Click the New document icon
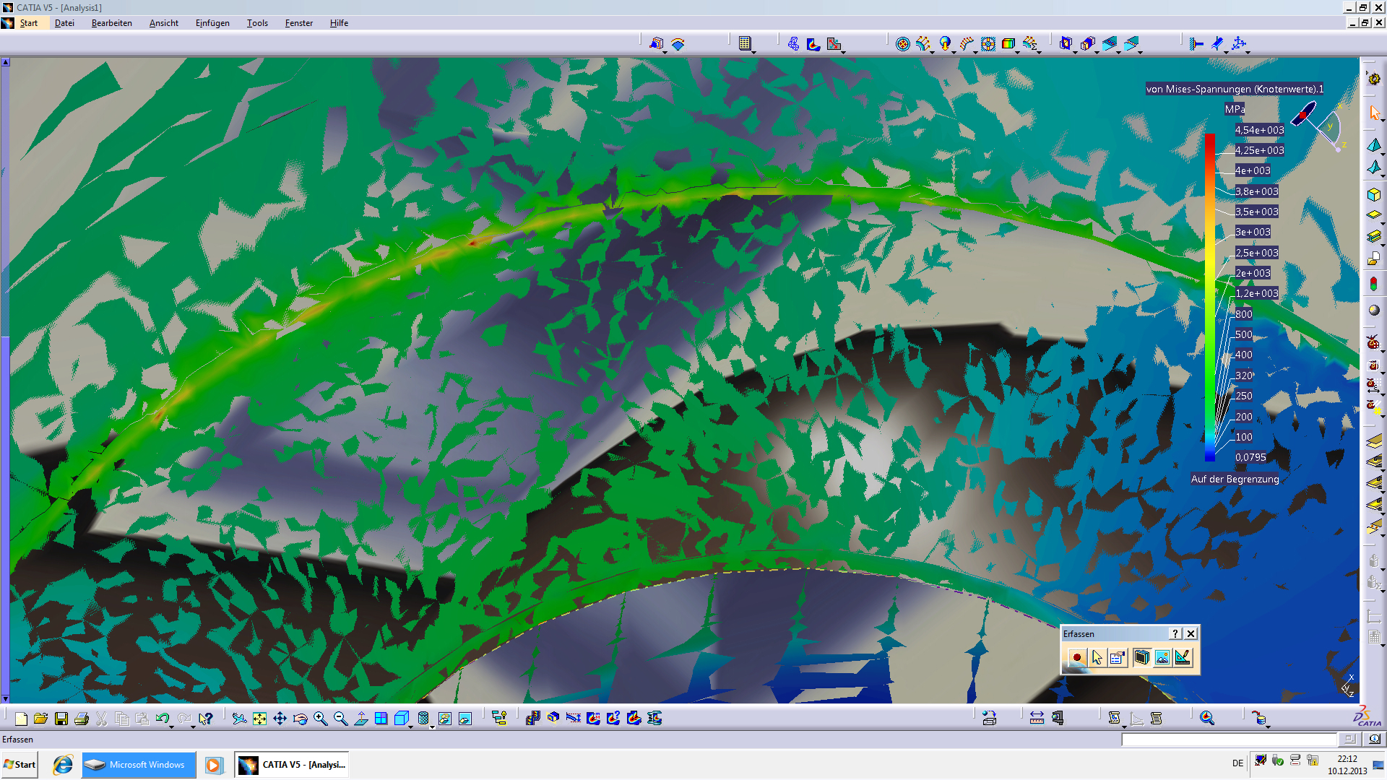This screenshot has height=780, width=1387. click(21, 719)
